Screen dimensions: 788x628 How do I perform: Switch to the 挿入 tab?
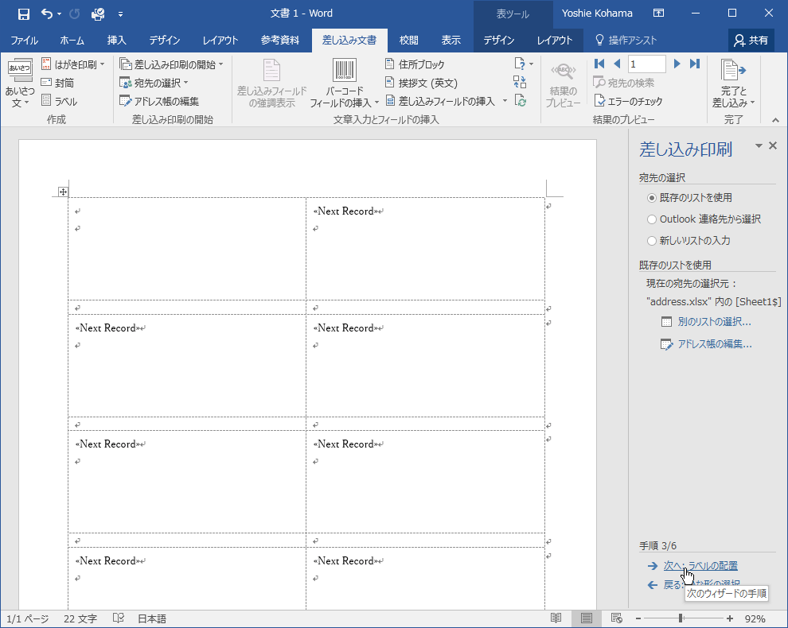(116, 41)
